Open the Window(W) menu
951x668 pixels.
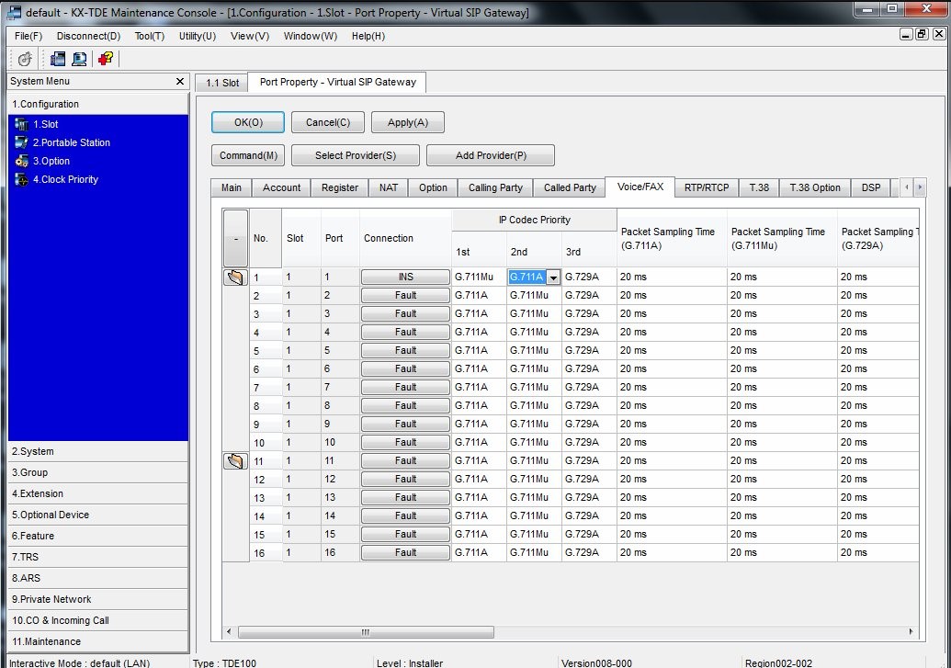click(x=311, y=36)
